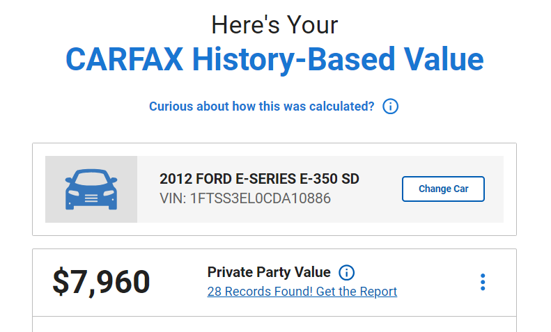Click the 'E-350 SD' model text
The height and width of the screenshot is (332, 551).
[329, 179]
